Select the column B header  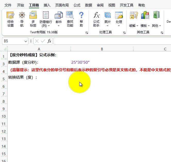(x=102, y=49)
